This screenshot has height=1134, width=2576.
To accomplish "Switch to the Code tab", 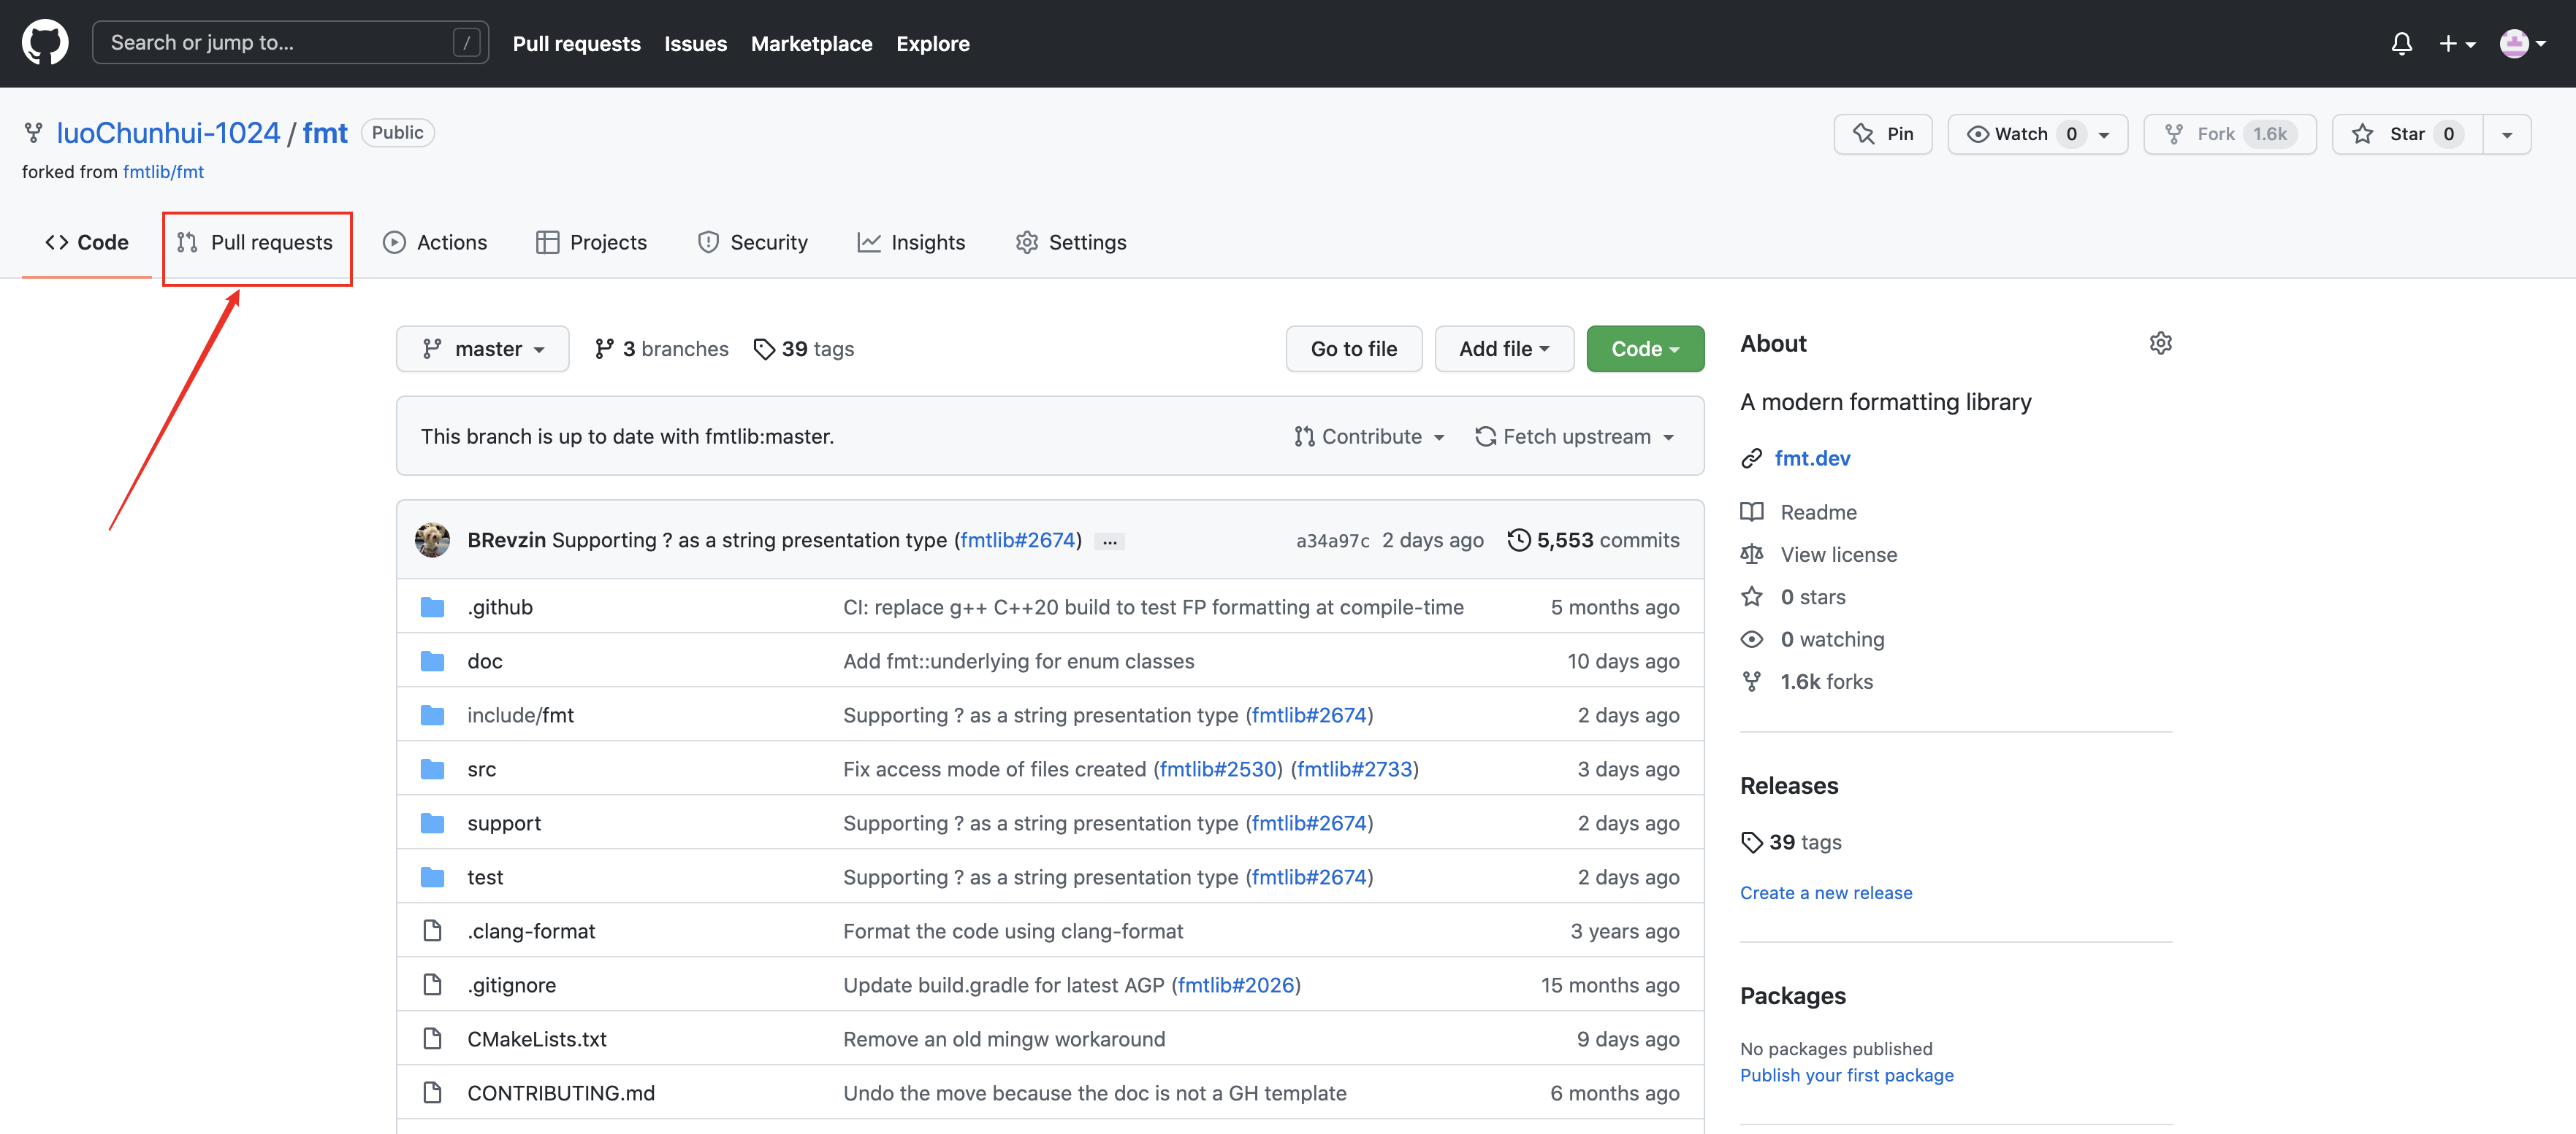I will click(87, 243).
